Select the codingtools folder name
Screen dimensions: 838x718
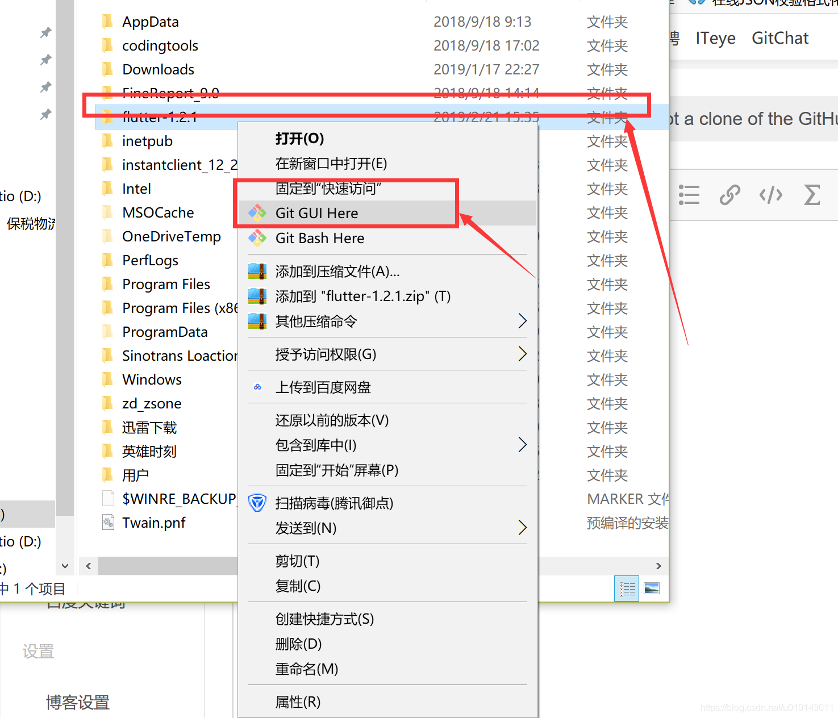(x=160, y=45)
